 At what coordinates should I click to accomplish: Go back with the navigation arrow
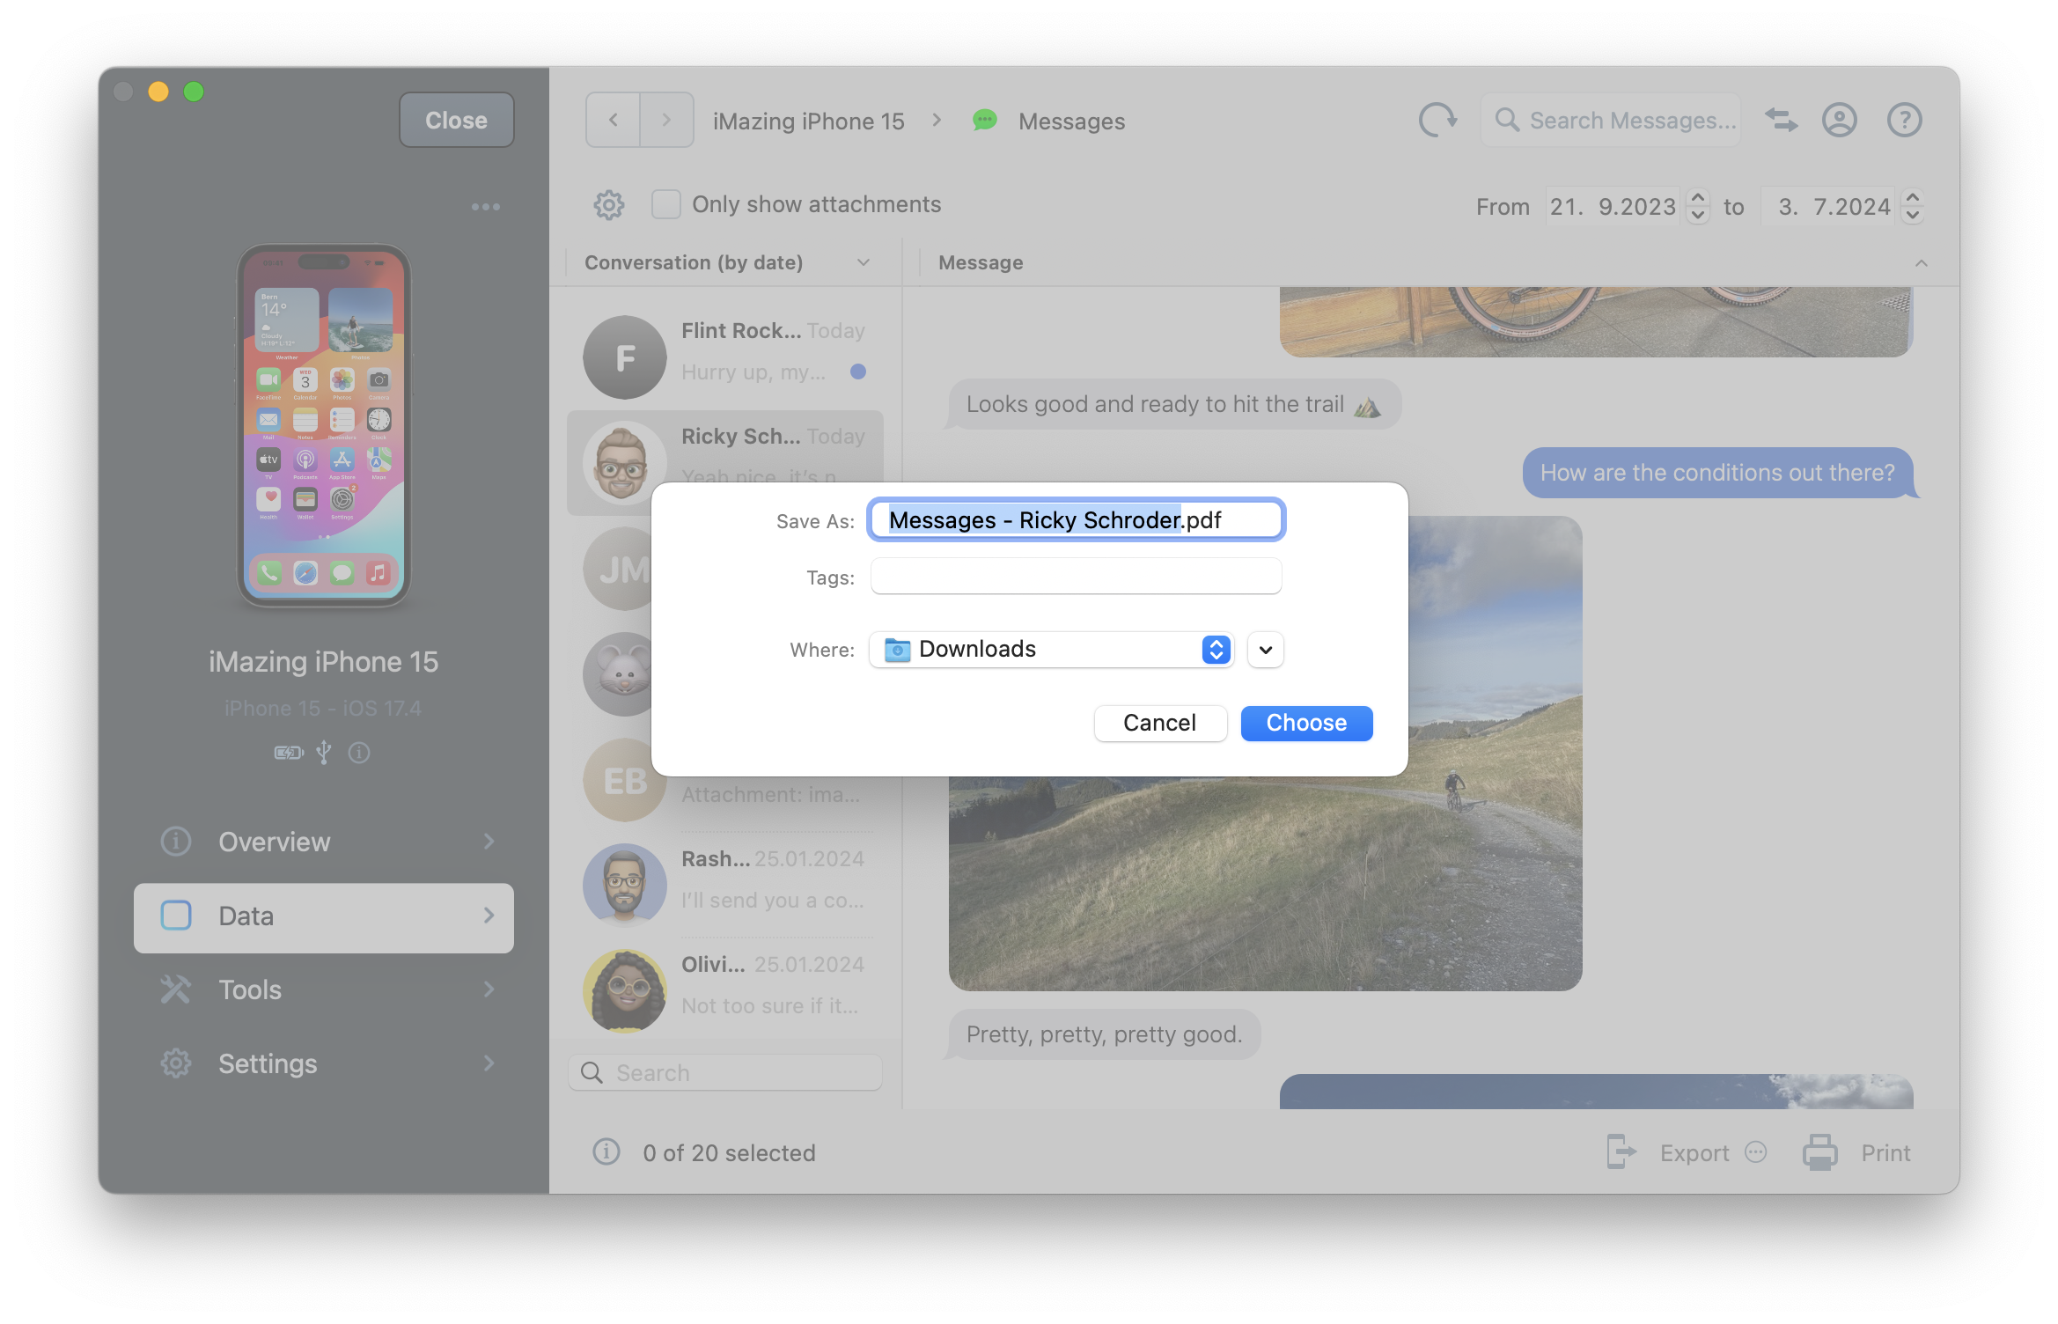tap(614, 120)
